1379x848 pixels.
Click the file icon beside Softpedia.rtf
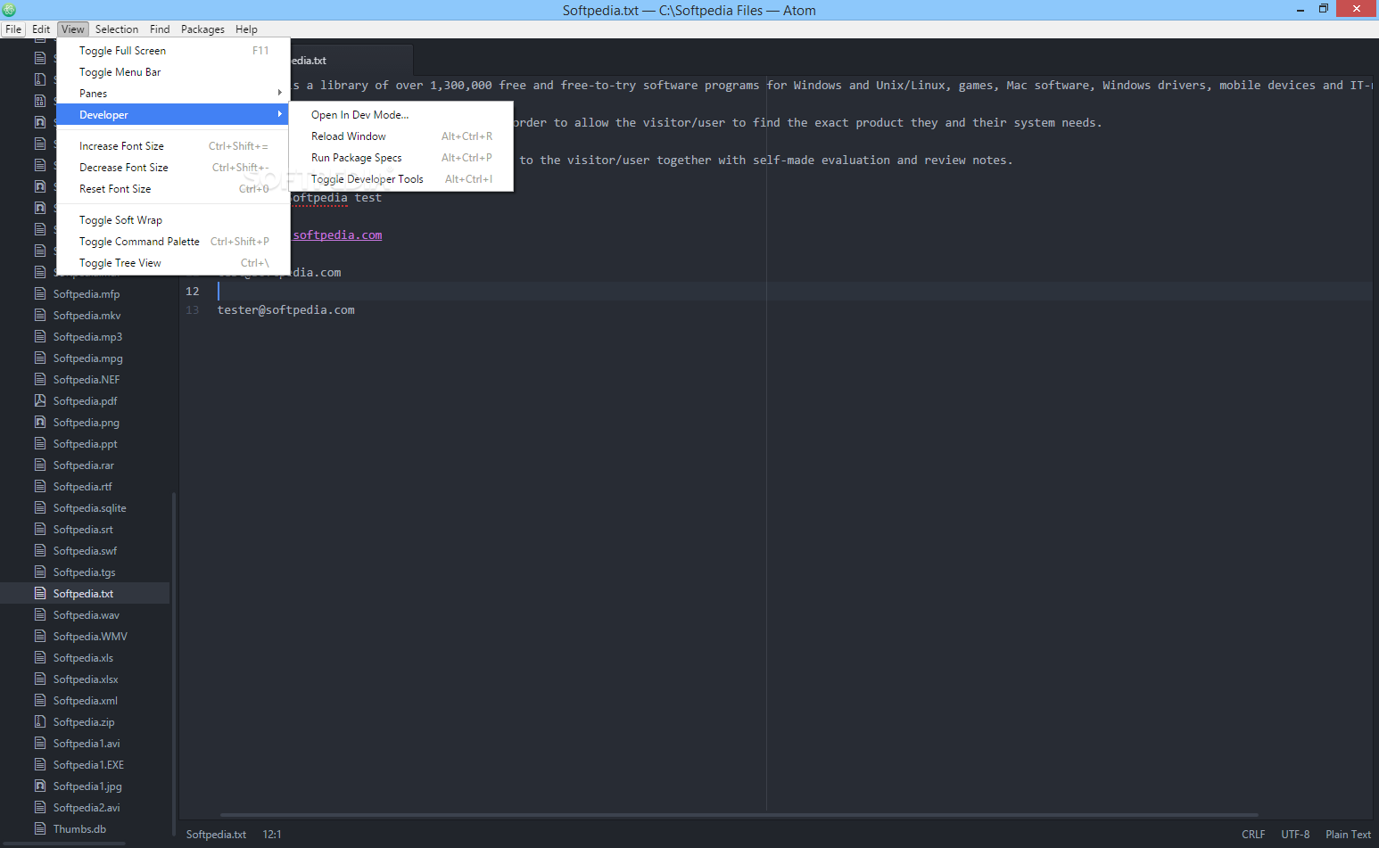[40, 486]
